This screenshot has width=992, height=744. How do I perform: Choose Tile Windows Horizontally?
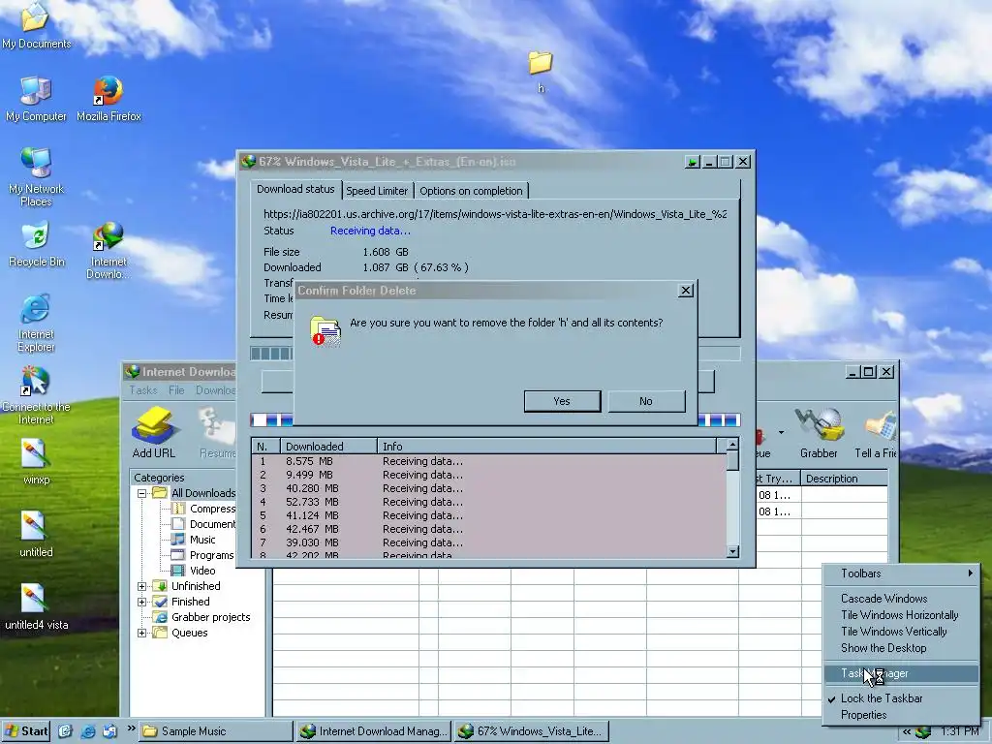[901, 615]
